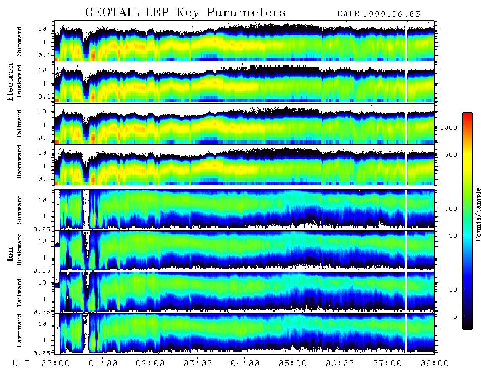Click the Ion "Tailward" panel label

(19, 293)
